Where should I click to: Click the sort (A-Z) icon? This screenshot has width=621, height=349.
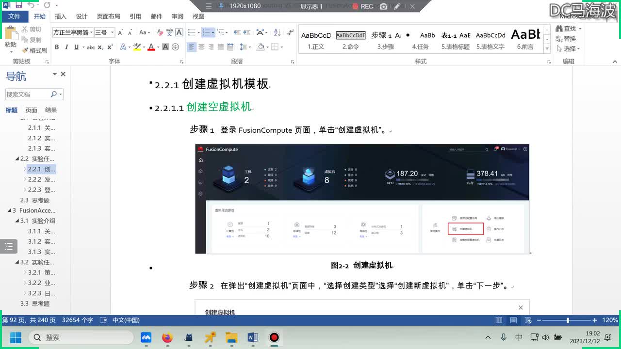pyautogui.click(x=277, y=32)
